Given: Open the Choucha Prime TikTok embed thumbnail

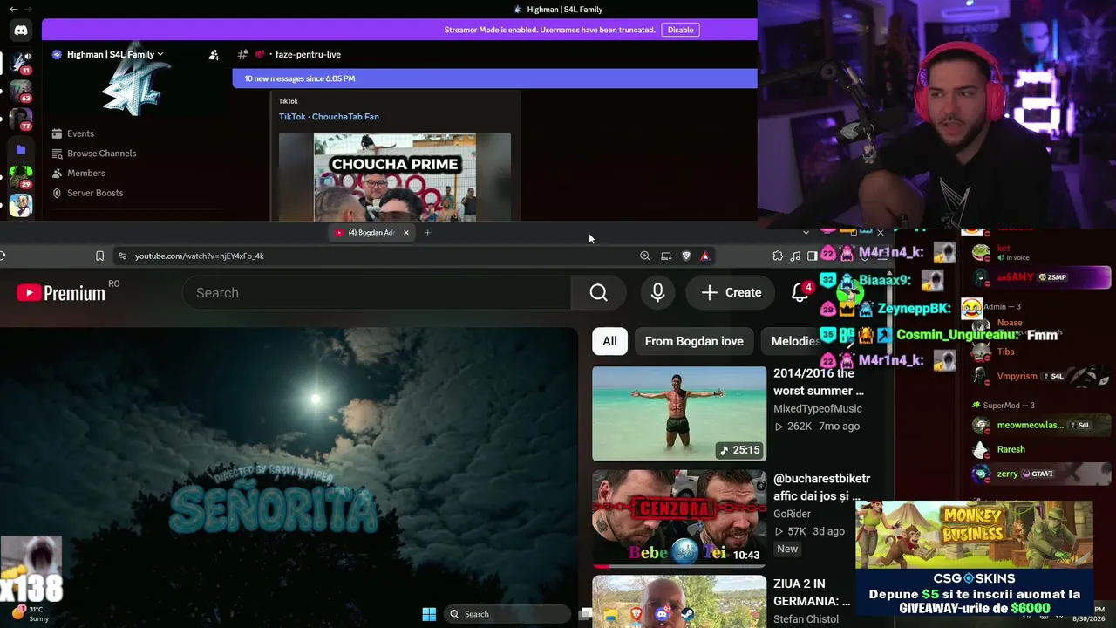Looking at the screenshot, I should tap(395, 177).
